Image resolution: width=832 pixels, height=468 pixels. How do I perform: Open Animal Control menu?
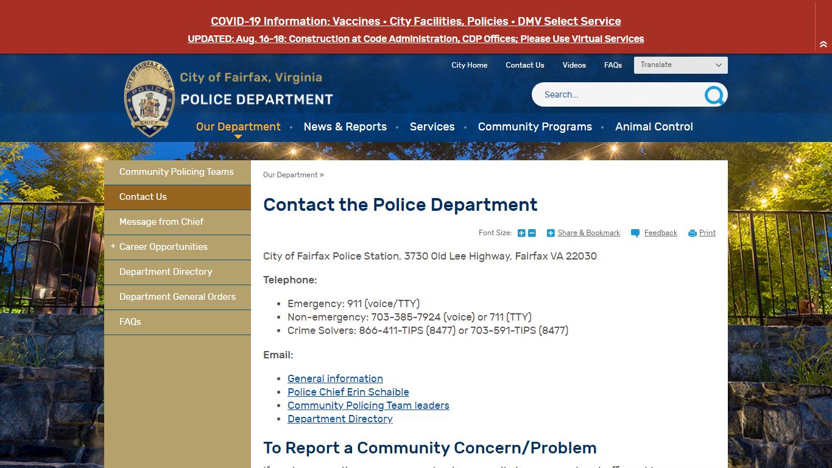pos(654,127)
